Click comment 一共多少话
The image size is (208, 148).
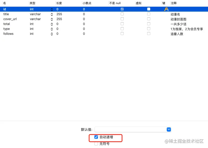tap(178, 24)
